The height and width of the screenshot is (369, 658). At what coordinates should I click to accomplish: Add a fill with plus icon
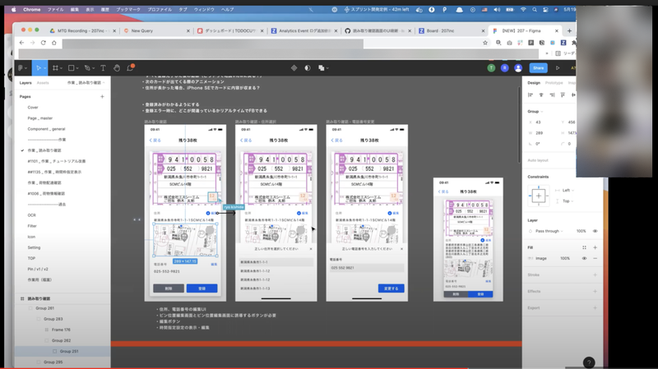(x=595, y=247)
